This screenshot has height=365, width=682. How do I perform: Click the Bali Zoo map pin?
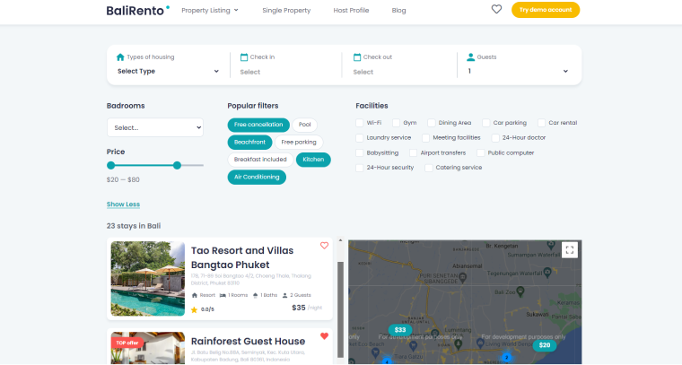pos(520,291)
